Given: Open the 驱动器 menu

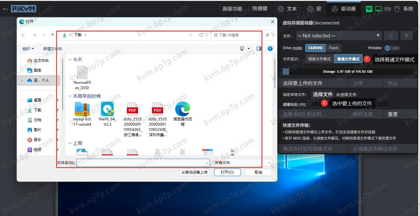Looking at the screenshot, I should [344, 9].
